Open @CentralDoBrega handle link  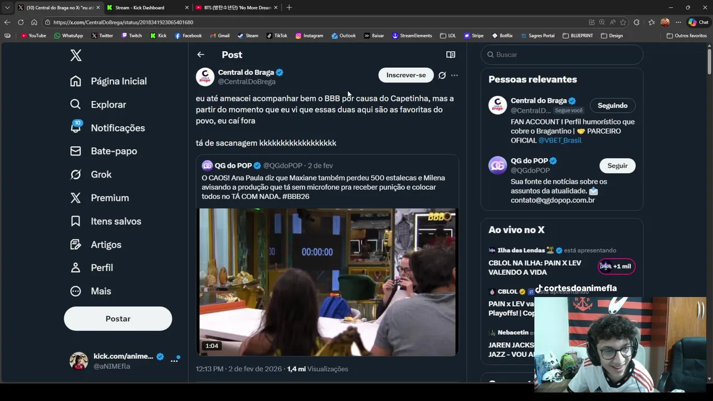pos(246,82)
